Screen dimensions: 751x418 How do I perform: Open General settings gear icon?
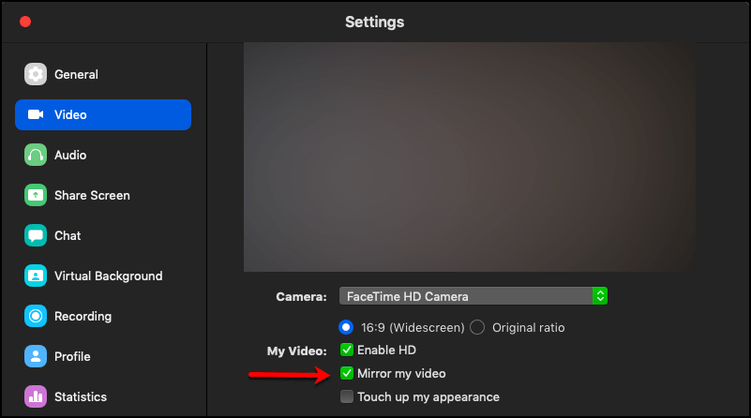36,74
